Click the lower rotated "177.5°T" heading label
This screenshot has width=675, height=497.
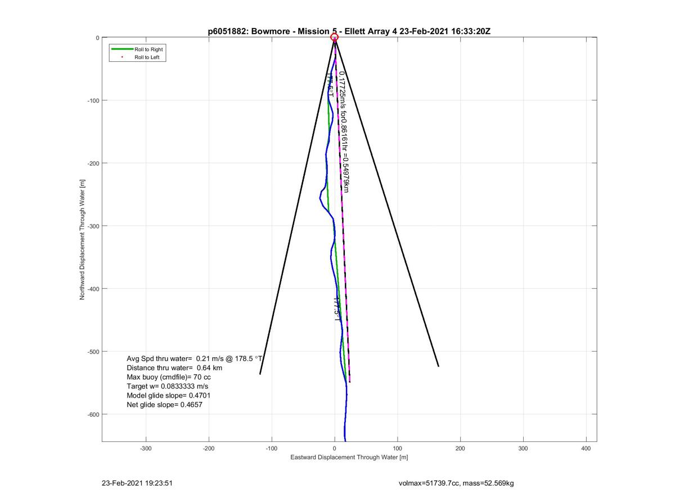click(337, 309)
